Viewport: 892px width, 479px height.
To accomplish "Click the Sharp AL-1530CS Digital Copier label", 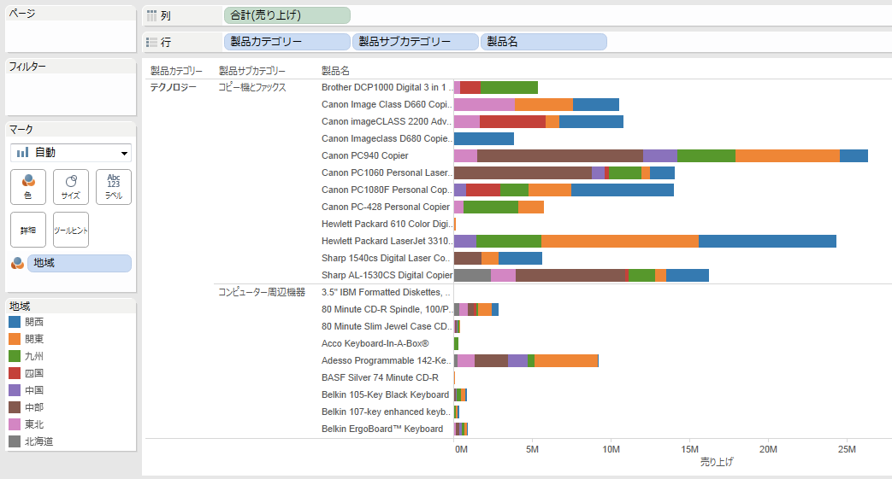I will pyautogui.click(x=387, y=274).
